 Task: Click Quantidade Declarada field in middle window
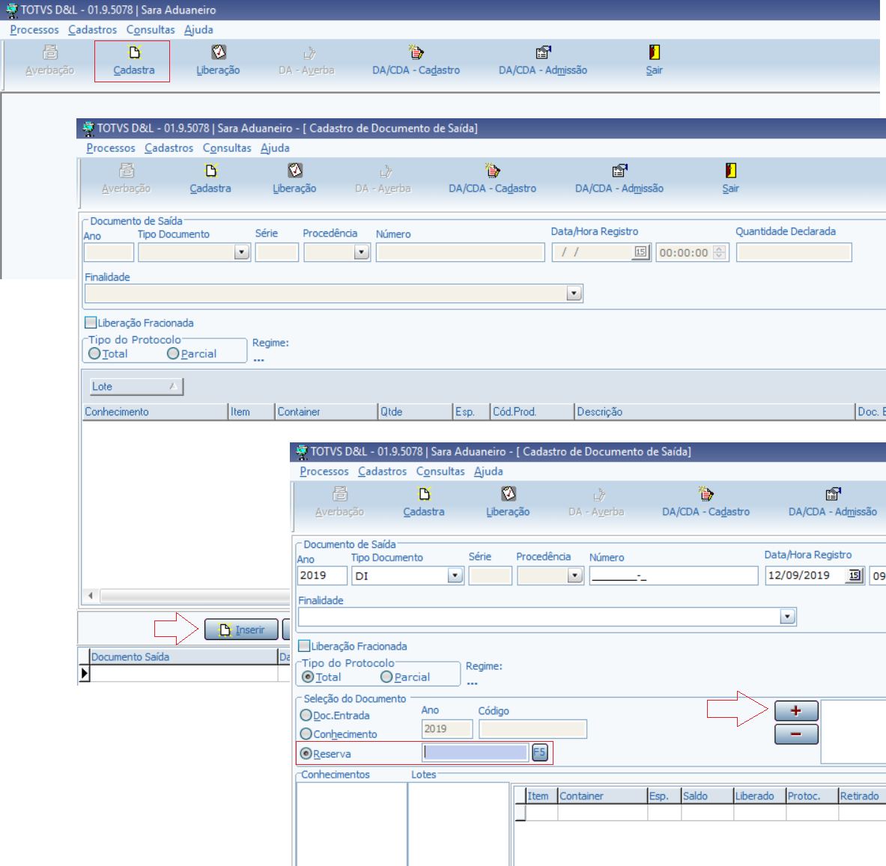[794, 251]
